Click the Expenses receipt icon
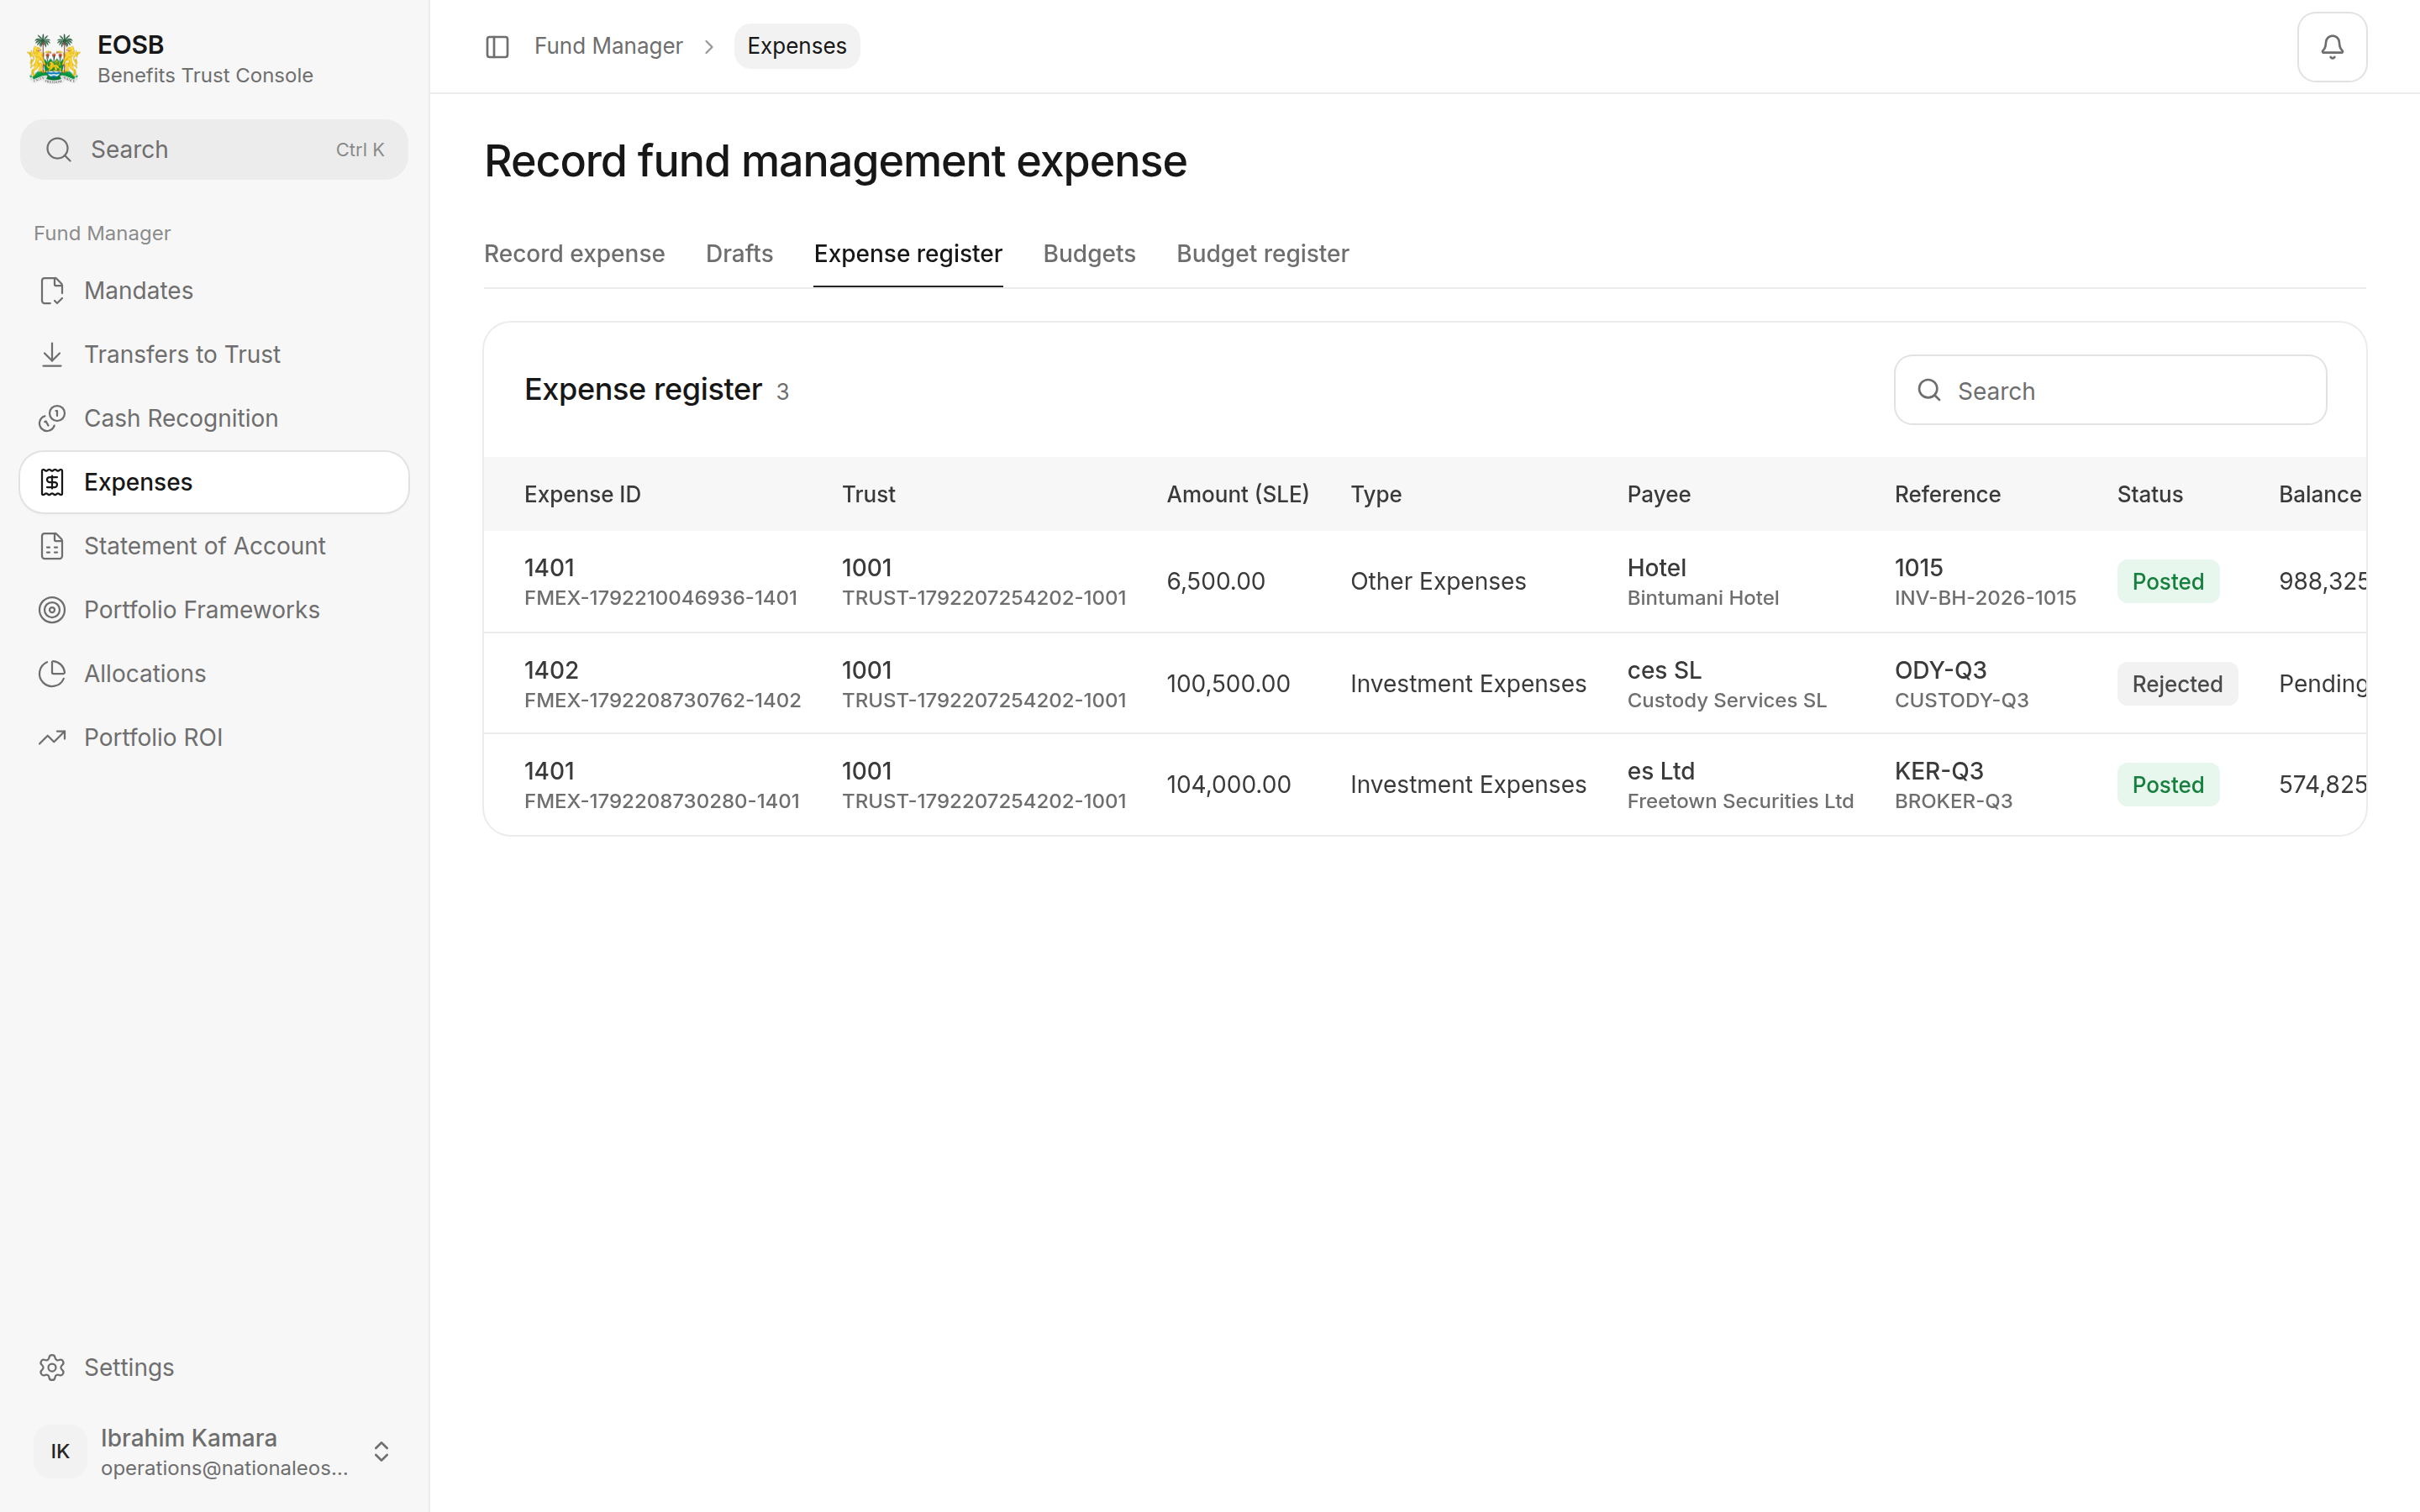 52,482
